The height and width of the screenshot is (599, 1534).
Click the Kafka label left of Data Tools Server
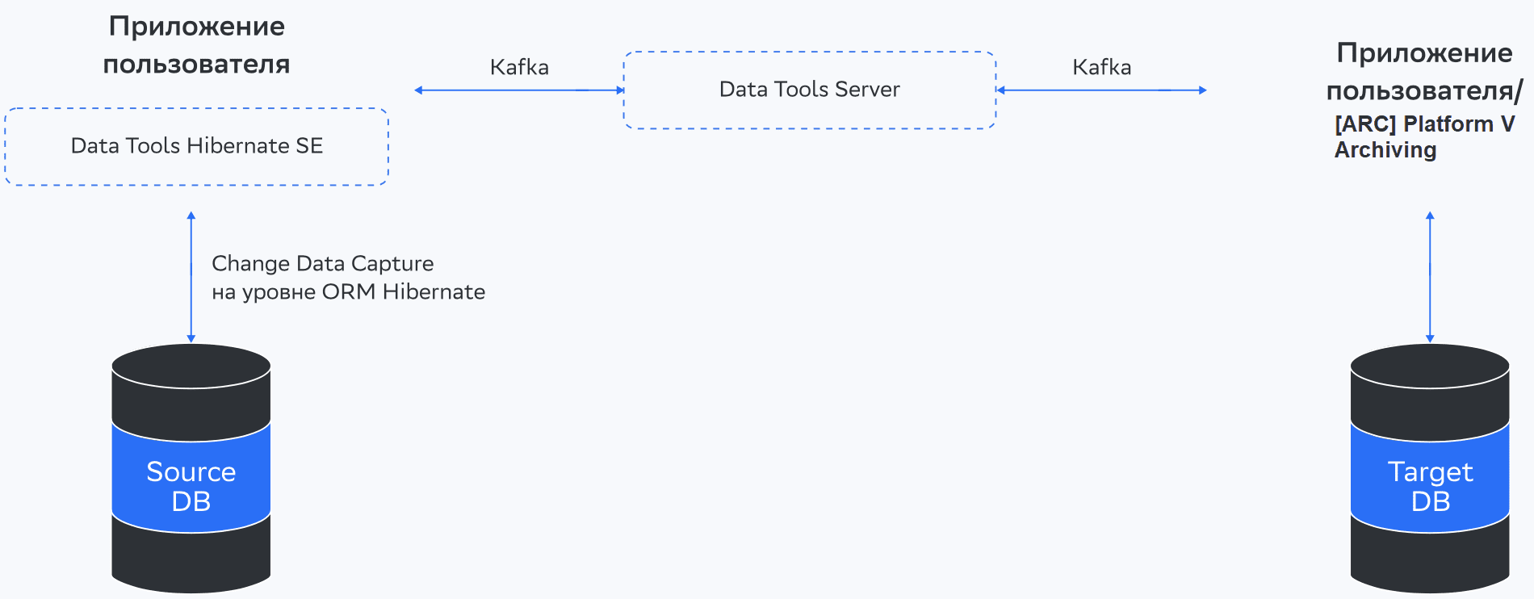(519, 67)
